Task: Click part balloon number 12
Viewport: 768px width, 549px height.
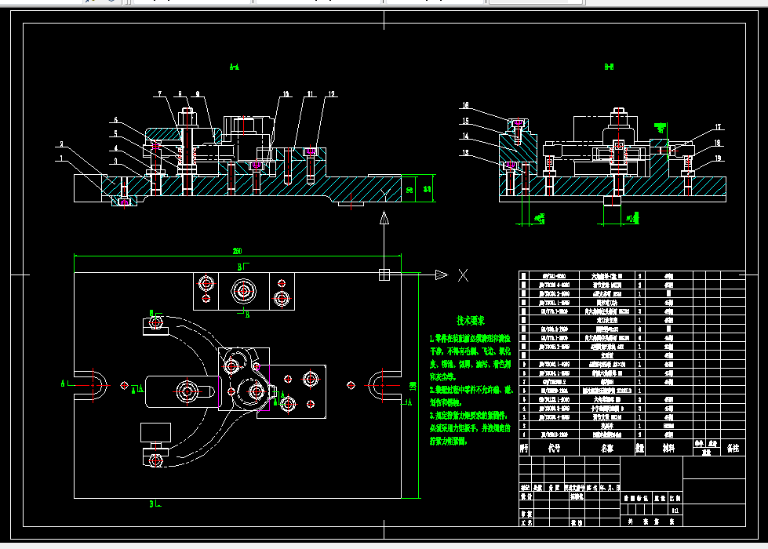Action: click(x=332, y=93)
